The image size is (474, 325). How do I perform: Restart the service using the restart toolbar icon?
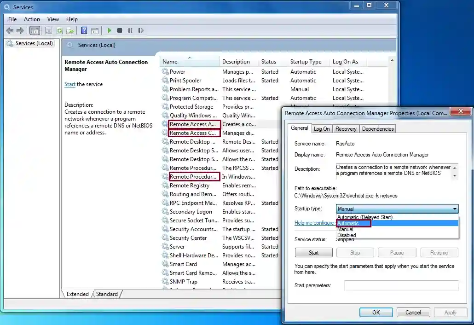tap(141, 30)
